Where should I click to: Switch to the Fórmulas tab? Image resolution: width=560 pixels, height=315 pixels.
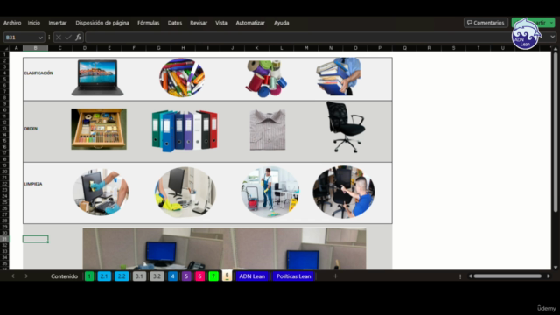(148, 23)
